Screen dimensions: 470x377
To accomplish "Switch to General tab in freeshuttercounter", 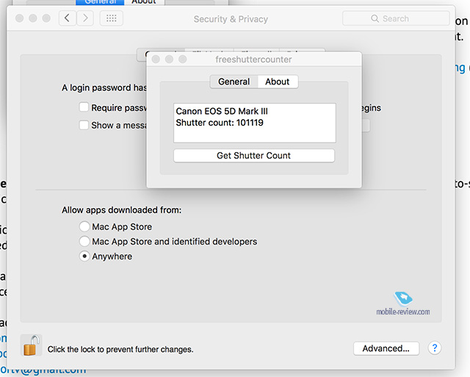I will [x=234, y=82].
